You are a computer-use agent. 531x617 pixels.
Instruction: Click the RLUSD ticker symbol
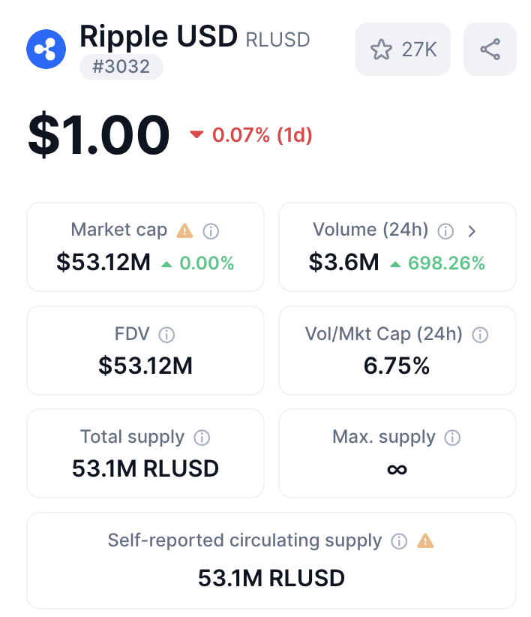pyautogui.click(x=277, y=38)
